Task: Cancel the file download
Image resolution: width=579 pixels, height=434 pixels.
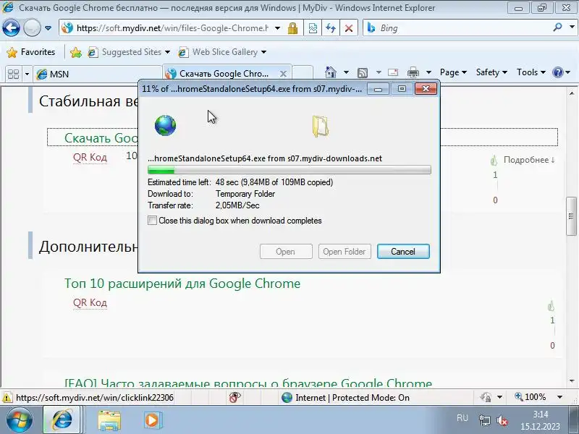Action: [x=403, y=251]
